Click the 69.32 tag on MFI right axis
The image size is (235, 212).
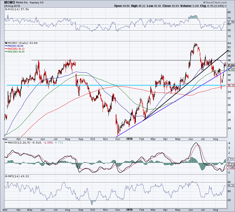[x=231, y=186]
